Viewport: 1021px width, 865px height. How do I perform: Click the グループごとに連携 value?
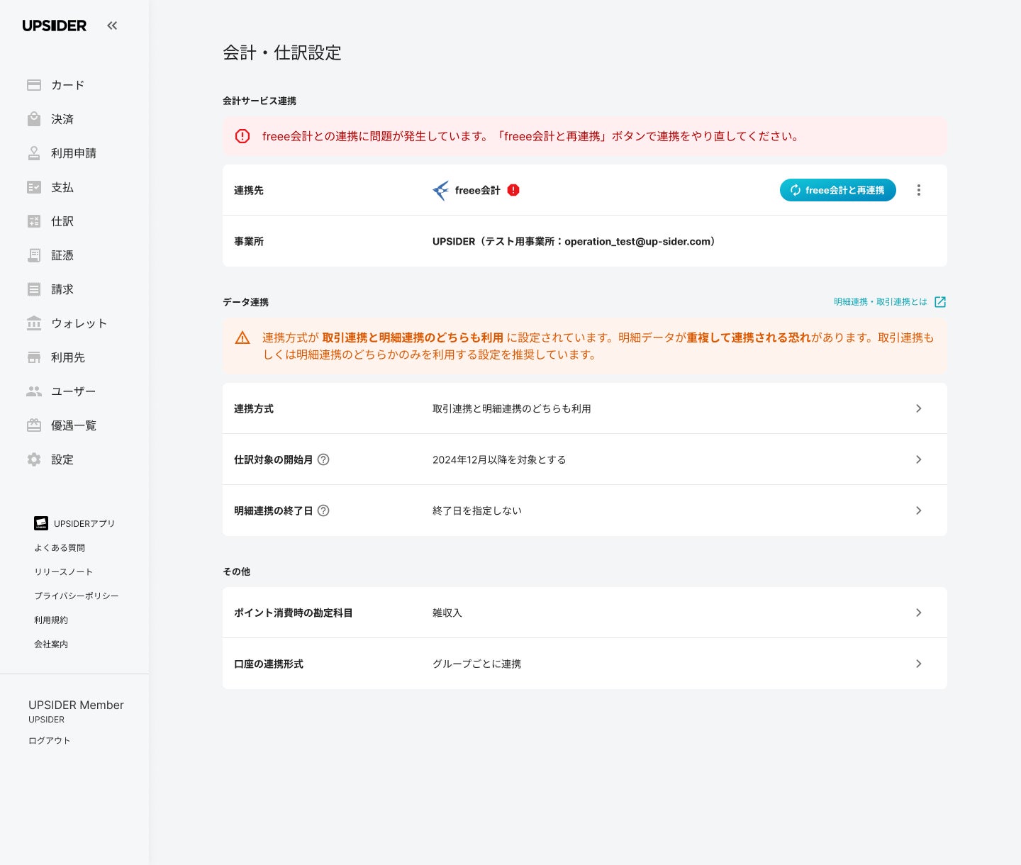(477, 664)
